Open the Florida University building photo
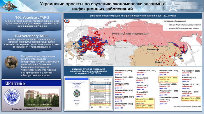Image resolution: width=204 pixels, height=114 pixels. tap(41, 97)
